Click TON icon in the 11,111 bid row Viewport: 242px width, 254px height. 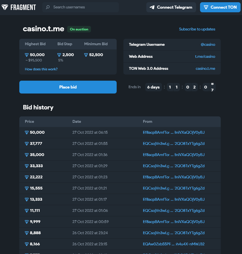coord(27,211)
